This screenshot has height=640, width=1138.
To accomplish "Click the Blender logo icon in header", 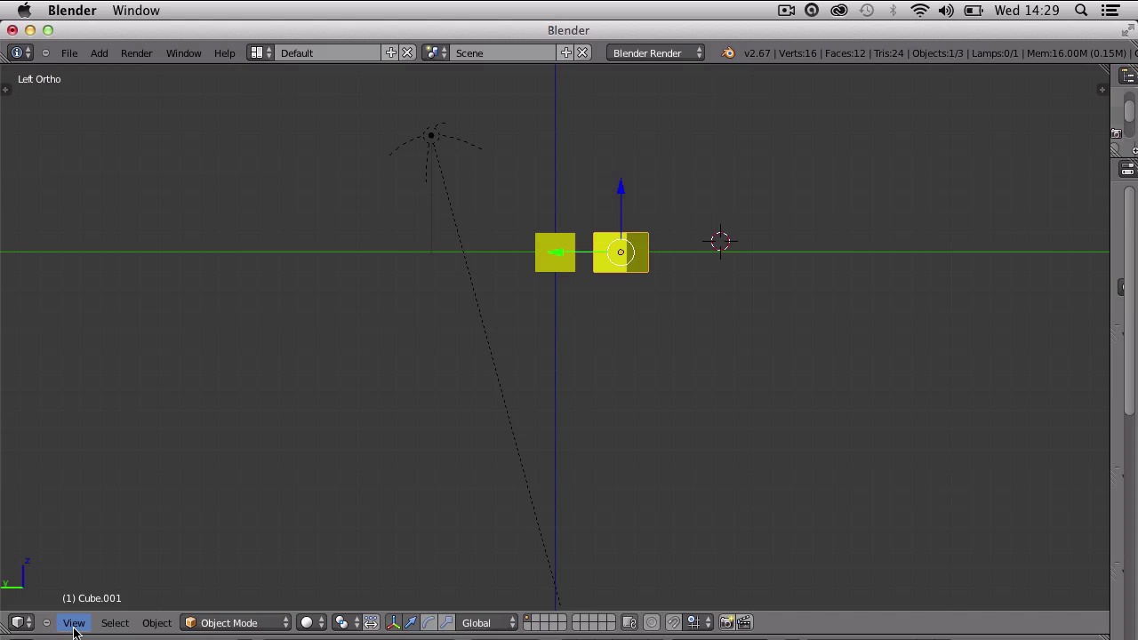I will tap(728, 53).
